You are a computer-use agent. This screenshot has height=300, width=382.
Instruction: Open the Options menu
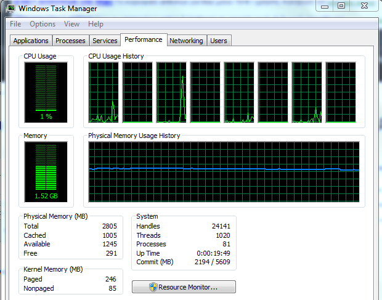(43, 24)
